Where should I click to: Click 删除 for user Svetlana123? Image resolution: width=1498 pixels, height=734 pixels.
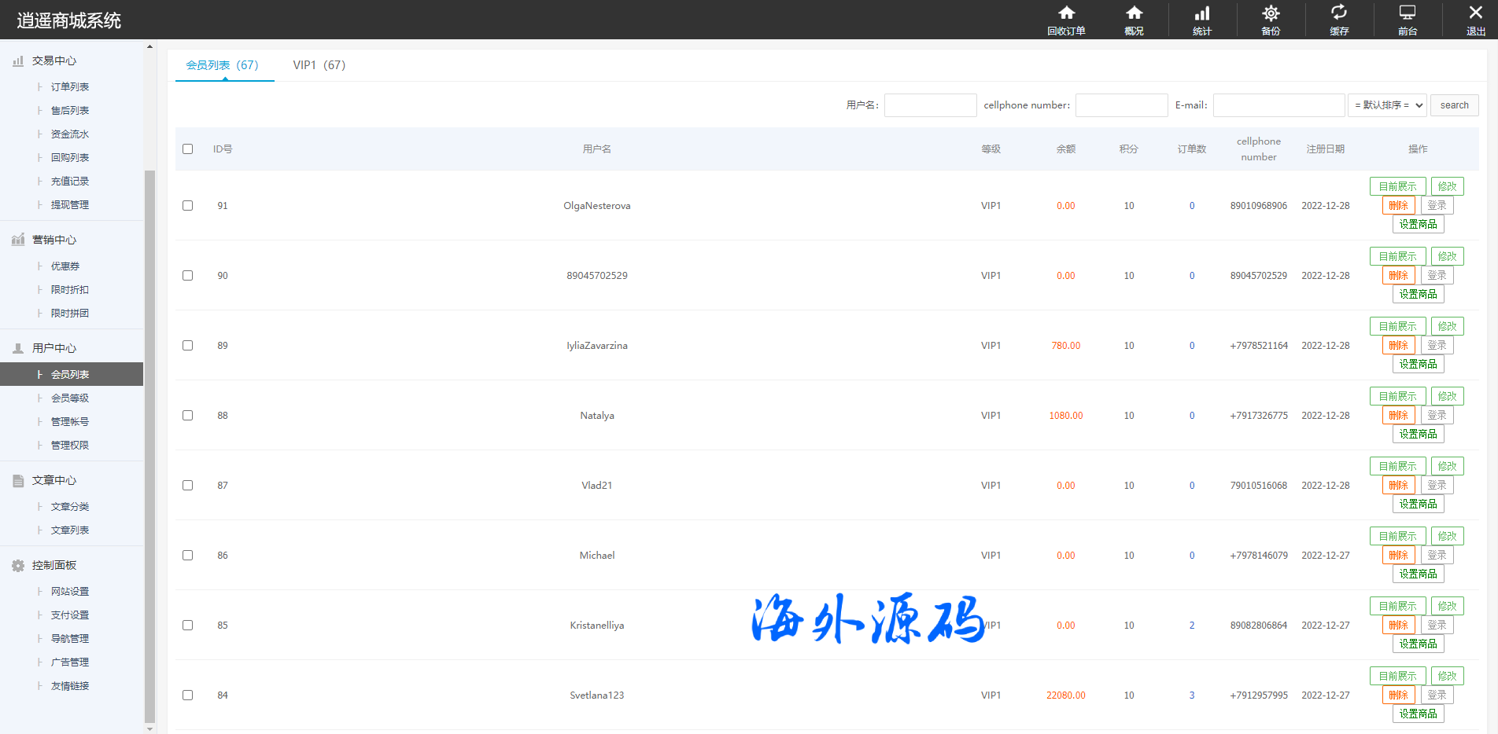pyautogui.click(x=1398, y=695)
